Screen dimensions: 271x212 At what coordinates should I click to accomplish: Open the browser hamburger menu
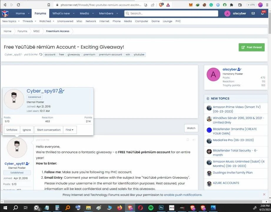(x=267, y=5)
